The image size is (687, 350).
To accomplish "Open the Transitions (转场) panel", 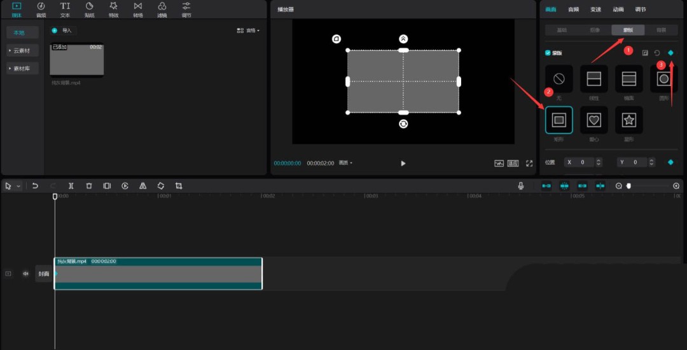I will (x=138, y=9).
